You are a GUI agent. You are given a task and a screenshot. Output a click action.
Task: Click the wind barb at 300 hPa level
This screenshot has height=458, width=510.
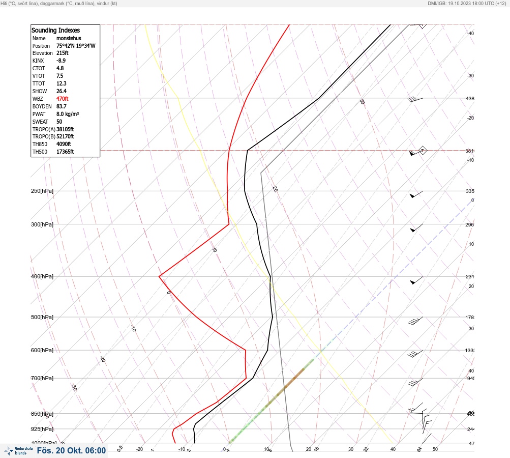tap(416, 228)
